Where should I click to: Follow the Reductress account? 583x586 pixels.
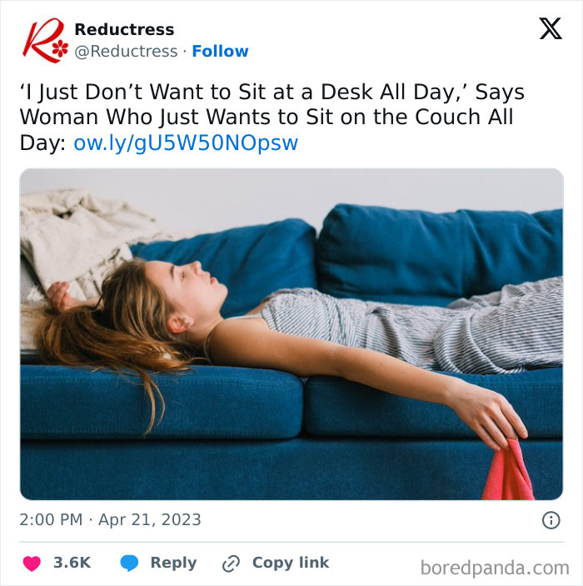coord(220,51)
